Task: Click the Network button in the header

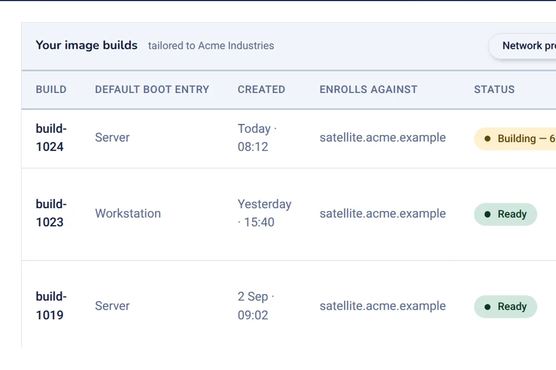Action: pyautogui.click(x=523, y=46)
